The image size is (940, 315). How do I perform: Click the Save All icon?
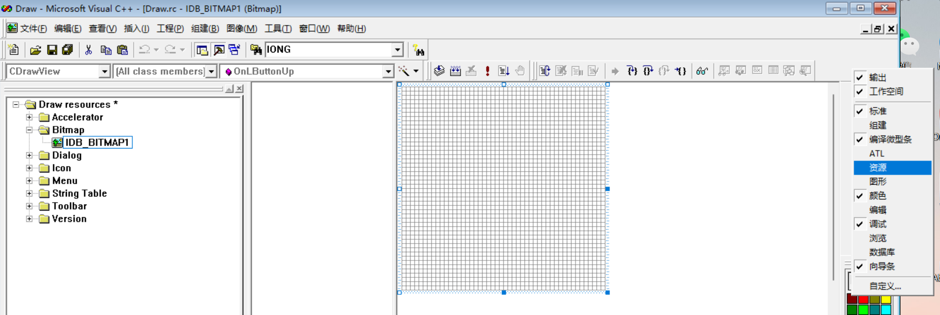coord(68,49)
